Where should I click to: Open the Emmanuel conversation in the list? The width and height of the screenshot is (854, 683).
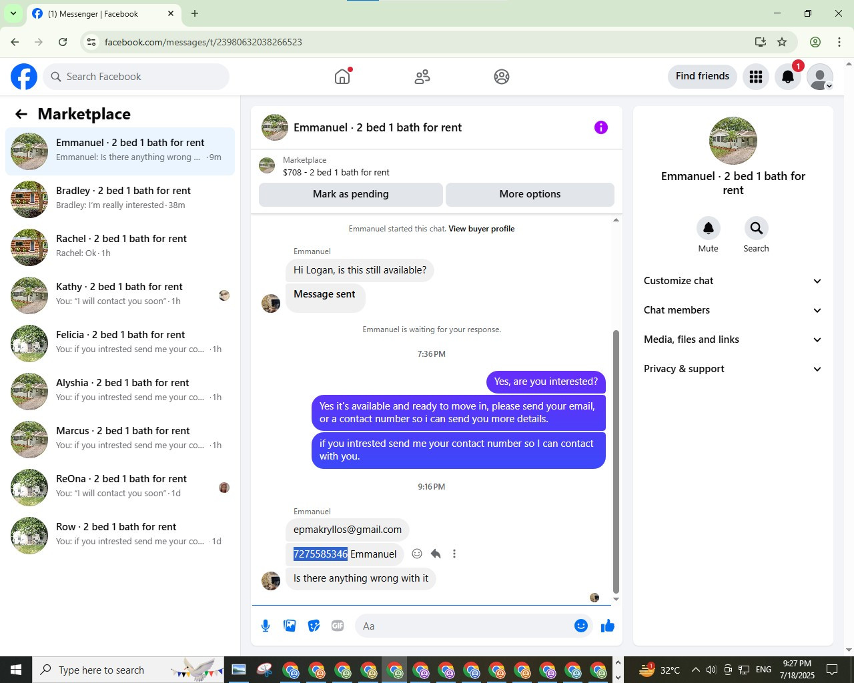coord(120,151)
